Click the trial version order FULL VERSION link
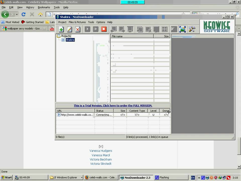Screen dimensions: 241x181 coord(113,106)
